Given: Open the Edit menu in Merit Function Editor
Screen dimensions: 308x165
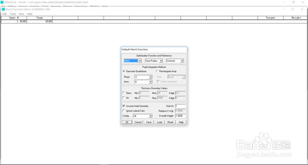Looking at the screenshot, I should (x=5, y=14).
